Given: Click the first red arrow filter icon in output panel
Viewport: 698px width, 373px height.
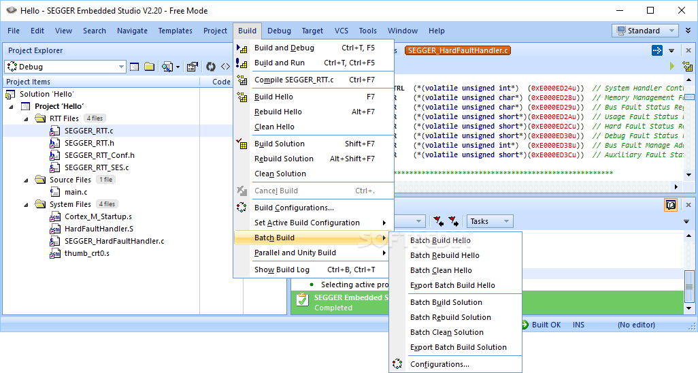Looking at the screenshot, I should tap(439, 221).
